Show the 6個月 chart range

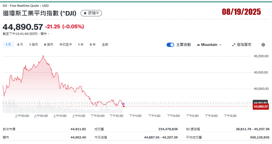coord(48,45)
